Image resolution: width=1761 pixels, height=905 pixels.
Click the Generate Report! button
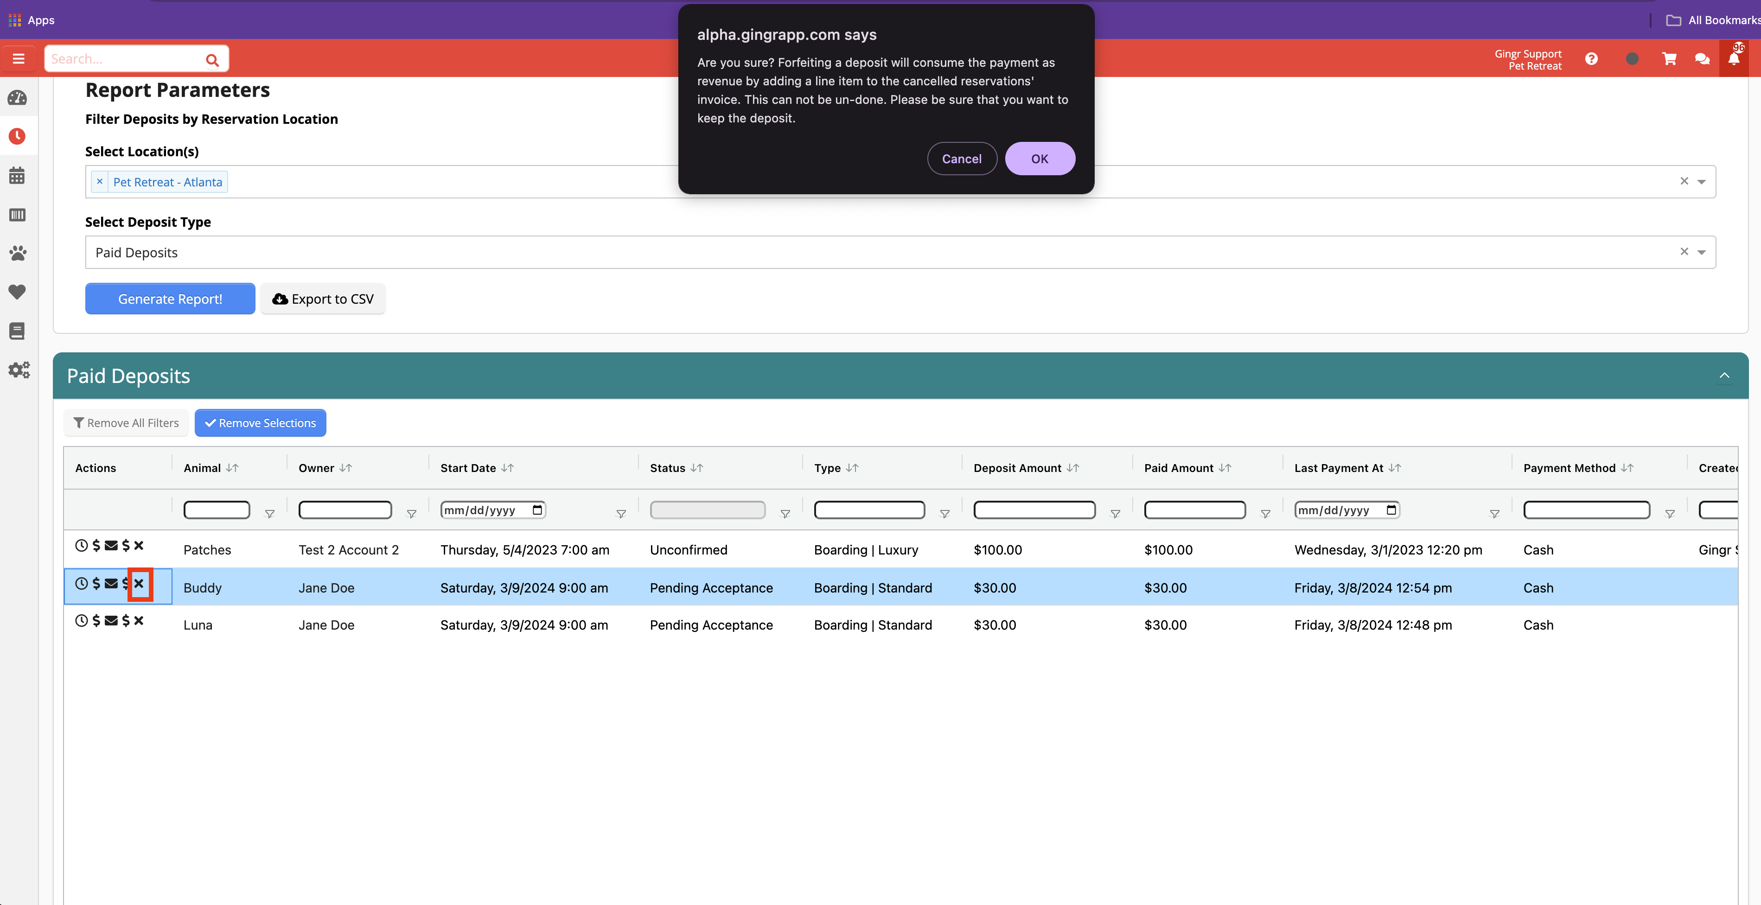(170, 298)
